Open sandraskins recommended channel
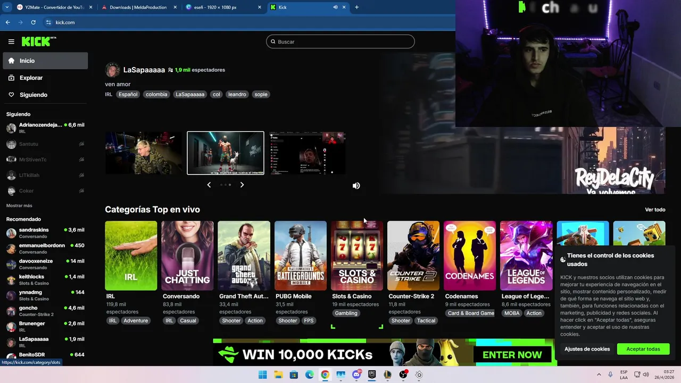 [x=45, y=233]
